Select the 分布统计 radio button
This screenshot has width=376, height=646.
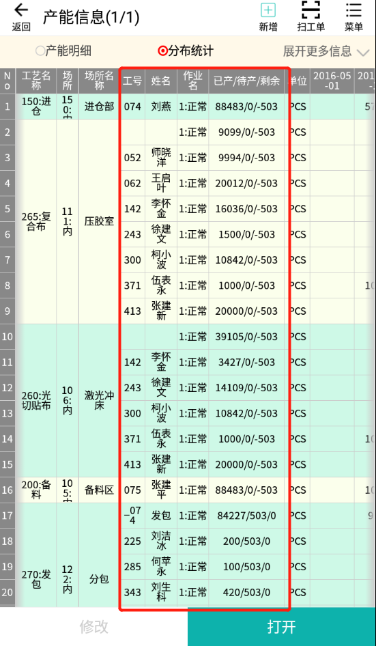click(162, 51)
